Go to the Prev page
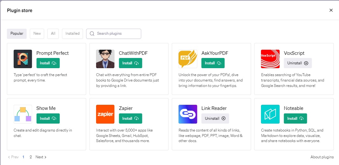Screen dimensions: 339x165 13,157
